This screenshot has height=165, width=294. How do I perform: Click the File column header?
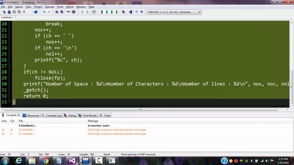point(21,121)
